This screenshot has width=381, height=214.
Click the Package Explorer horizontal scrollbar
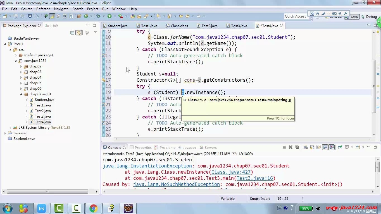tap(47, 192)
